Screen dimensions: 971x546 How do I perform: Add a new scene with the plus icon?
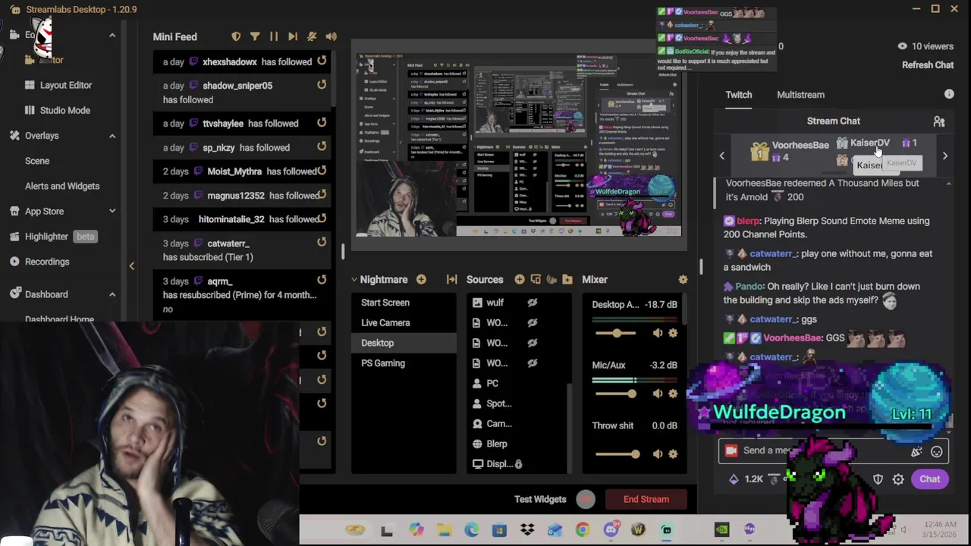(x=421, y=279)
